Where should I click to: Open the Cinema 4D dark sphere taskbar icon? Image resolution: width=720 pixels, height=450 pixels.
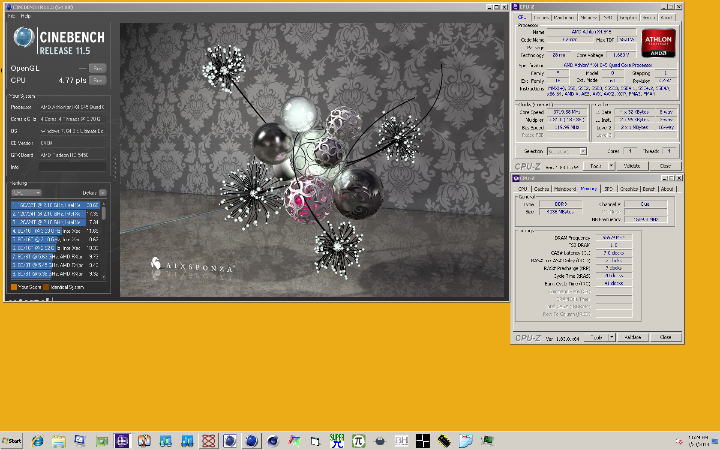(273, 441)
